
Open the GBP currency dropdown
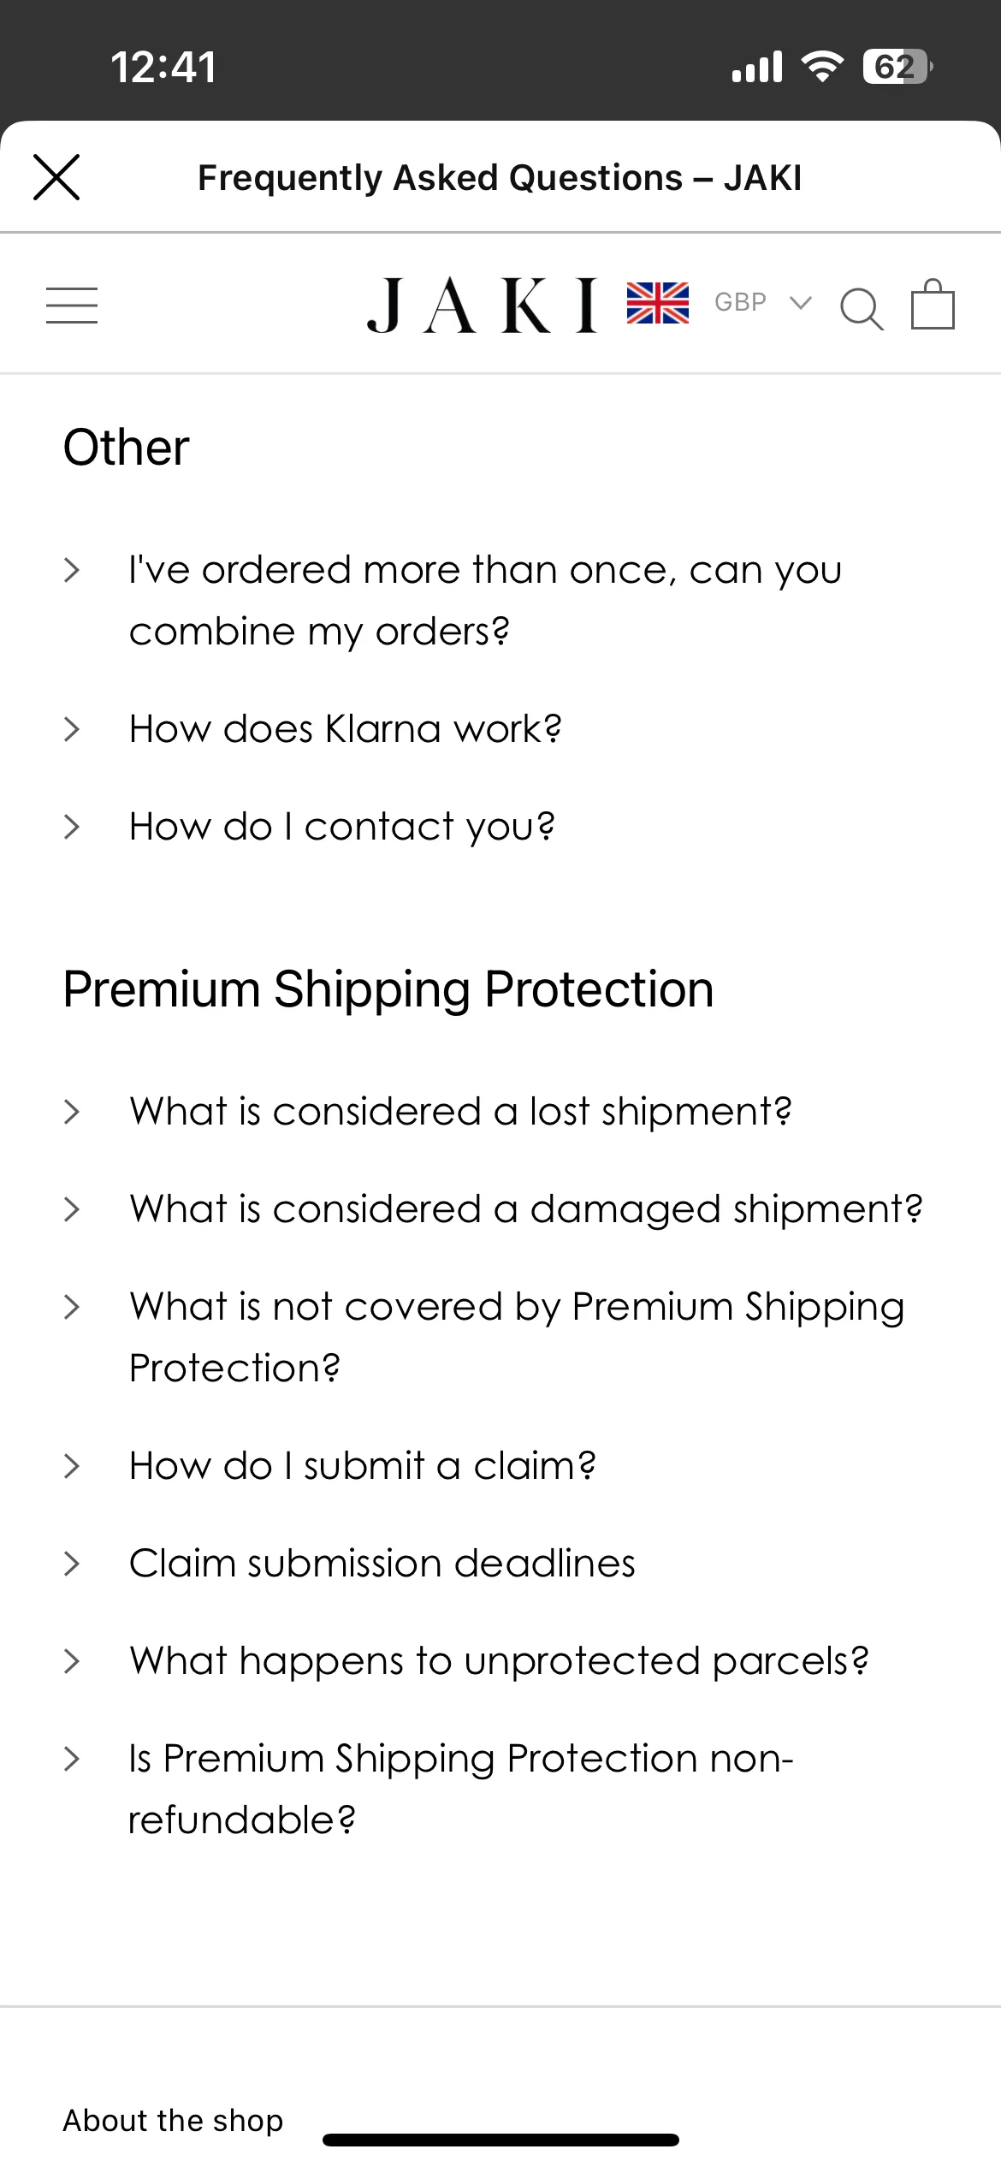761,302
